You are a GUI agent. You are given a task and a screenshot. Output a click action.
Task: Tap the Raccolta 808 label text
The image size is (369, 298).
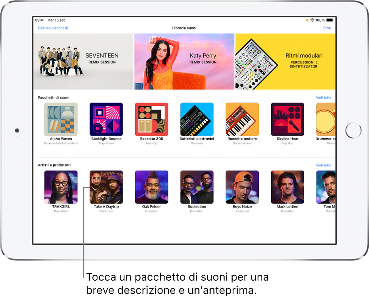click(151, 139)
